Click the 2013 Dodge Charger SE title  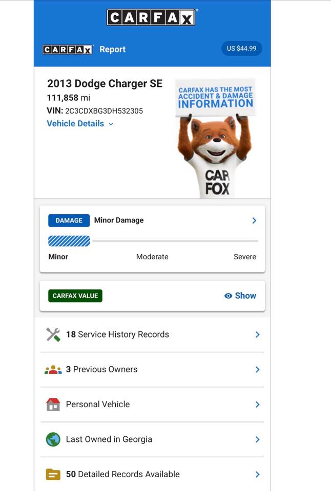(x=105, y=83)
